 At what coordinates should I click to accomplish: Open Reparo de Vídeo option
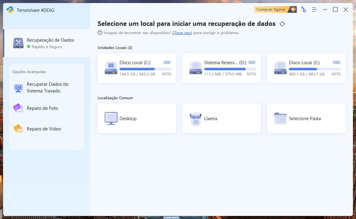(x=47, y=129)
